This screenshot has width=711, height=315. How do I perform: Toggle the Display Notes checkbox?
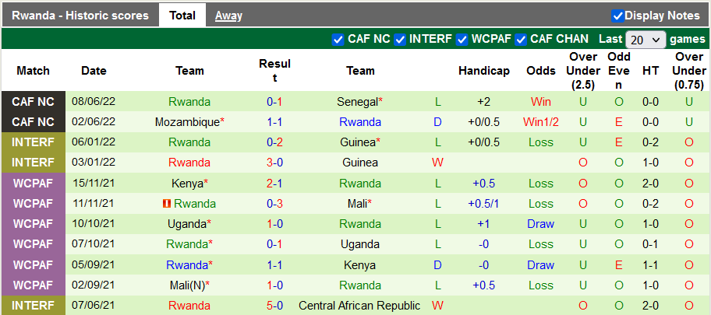click(x=617, y=16)
